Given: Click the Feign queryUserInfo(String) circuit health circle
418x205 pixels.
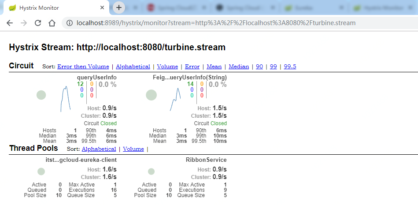Looking at the screenshot, I should 152,95.
